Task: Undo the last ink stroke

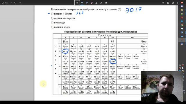Action: 15,3
